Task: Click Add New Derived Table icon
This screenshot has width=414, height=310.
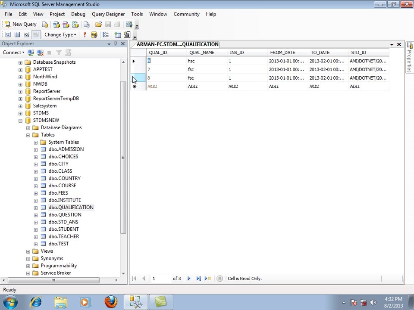Action: (x=127, y=34)
